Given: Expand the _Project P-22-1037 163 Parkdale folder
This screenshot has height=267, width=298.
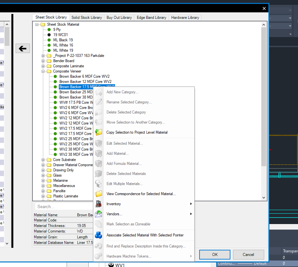Looking at the screenshot, I should (43, 56).
